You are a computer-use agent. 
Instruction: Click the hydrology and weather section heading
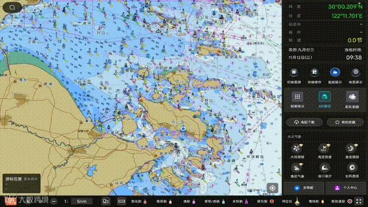tap(294, 137)
